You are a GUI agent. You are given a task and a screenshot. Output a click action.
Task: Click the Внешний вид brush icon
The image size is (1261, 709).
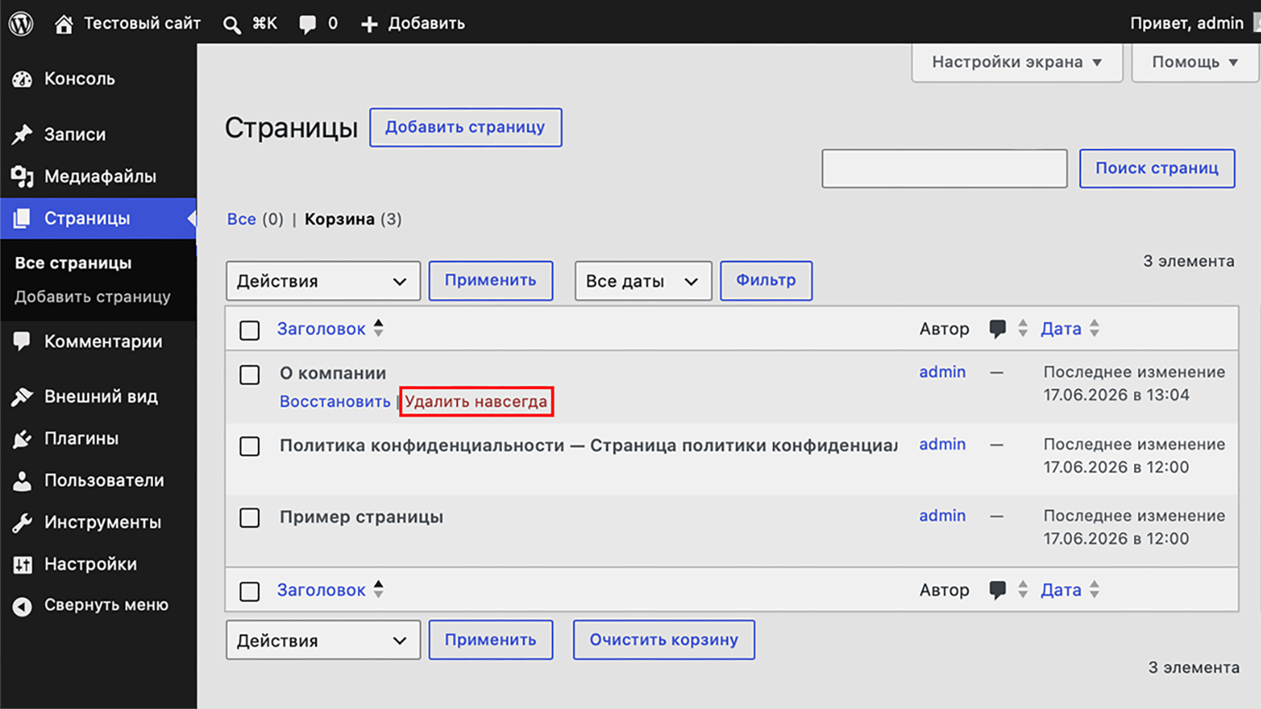point(22,397)
